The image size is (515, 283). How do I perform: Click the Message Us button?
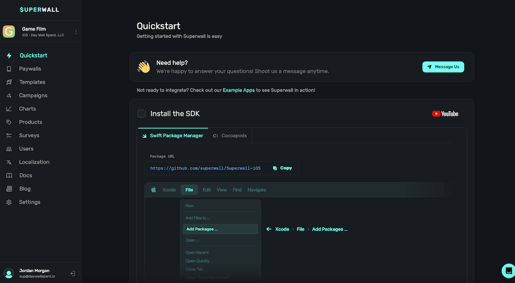(x=443, y=67)
